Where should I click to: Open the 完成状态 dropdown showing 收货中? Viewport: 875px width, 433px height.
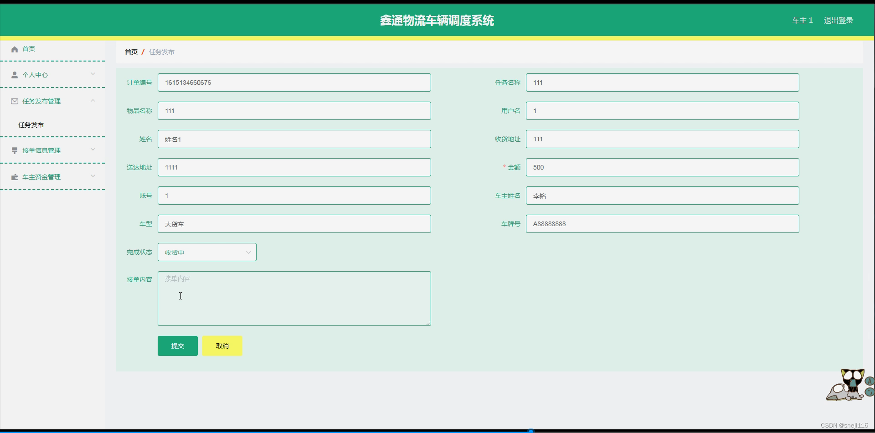coord(206,252)
